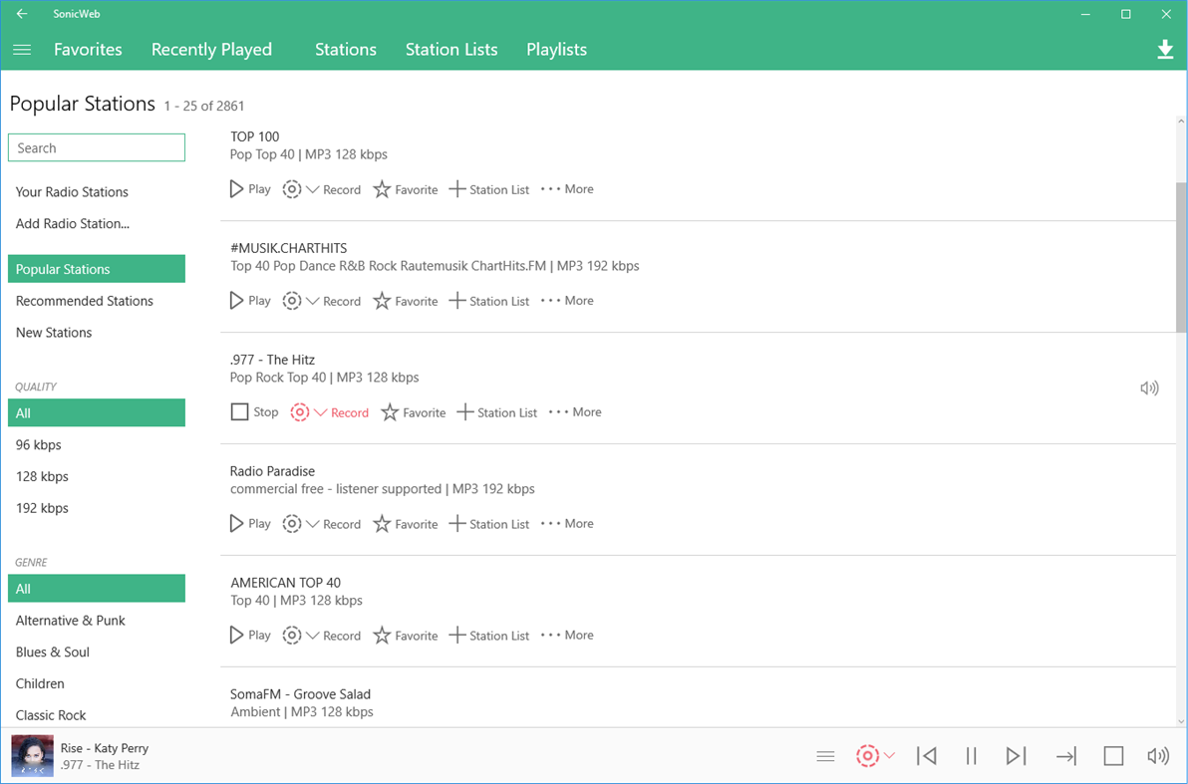Favorite the AMERICAN TOP 40 station

point(405,635)
